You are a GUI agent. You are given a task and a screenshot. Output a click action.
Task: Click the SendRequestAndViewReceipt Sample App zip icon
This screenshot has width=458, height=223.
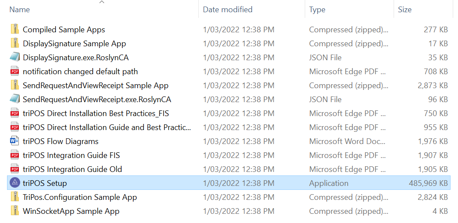14,85
